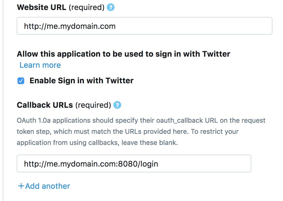The image size is (283, 201).
Task: Open the Callback URLs help question icon
Action: pos(117,105)
